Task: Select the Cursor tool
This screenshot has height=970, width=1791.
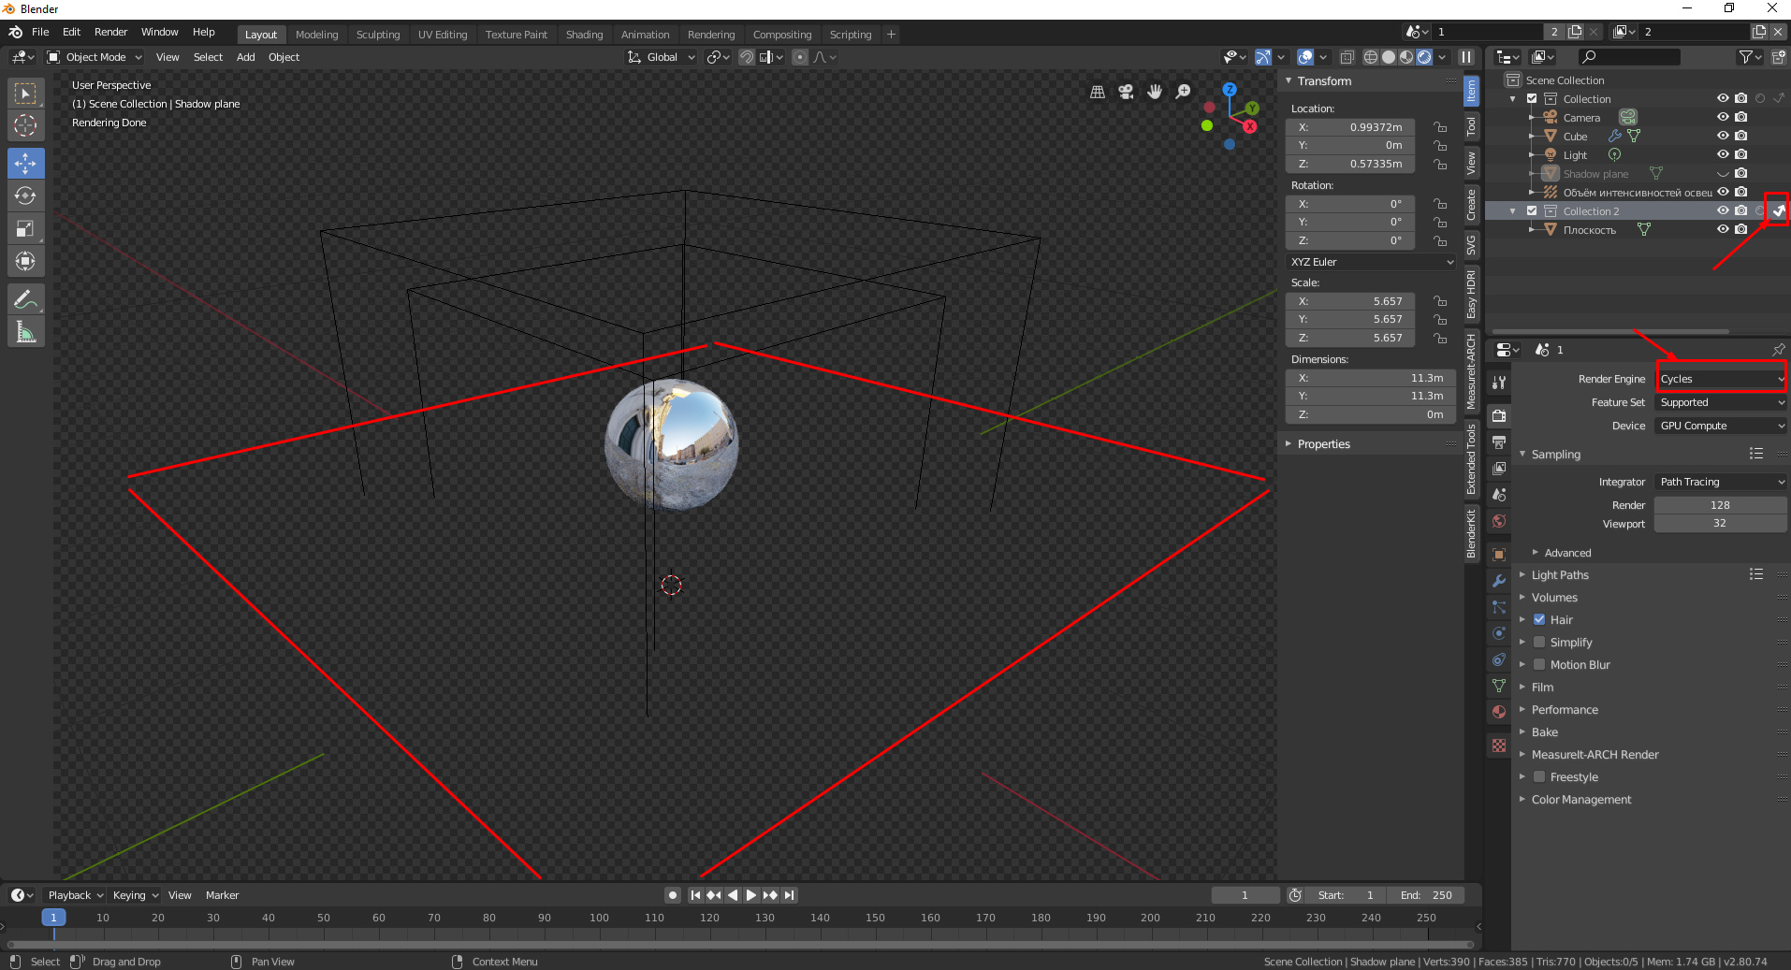Action: (x=25, y=125)
